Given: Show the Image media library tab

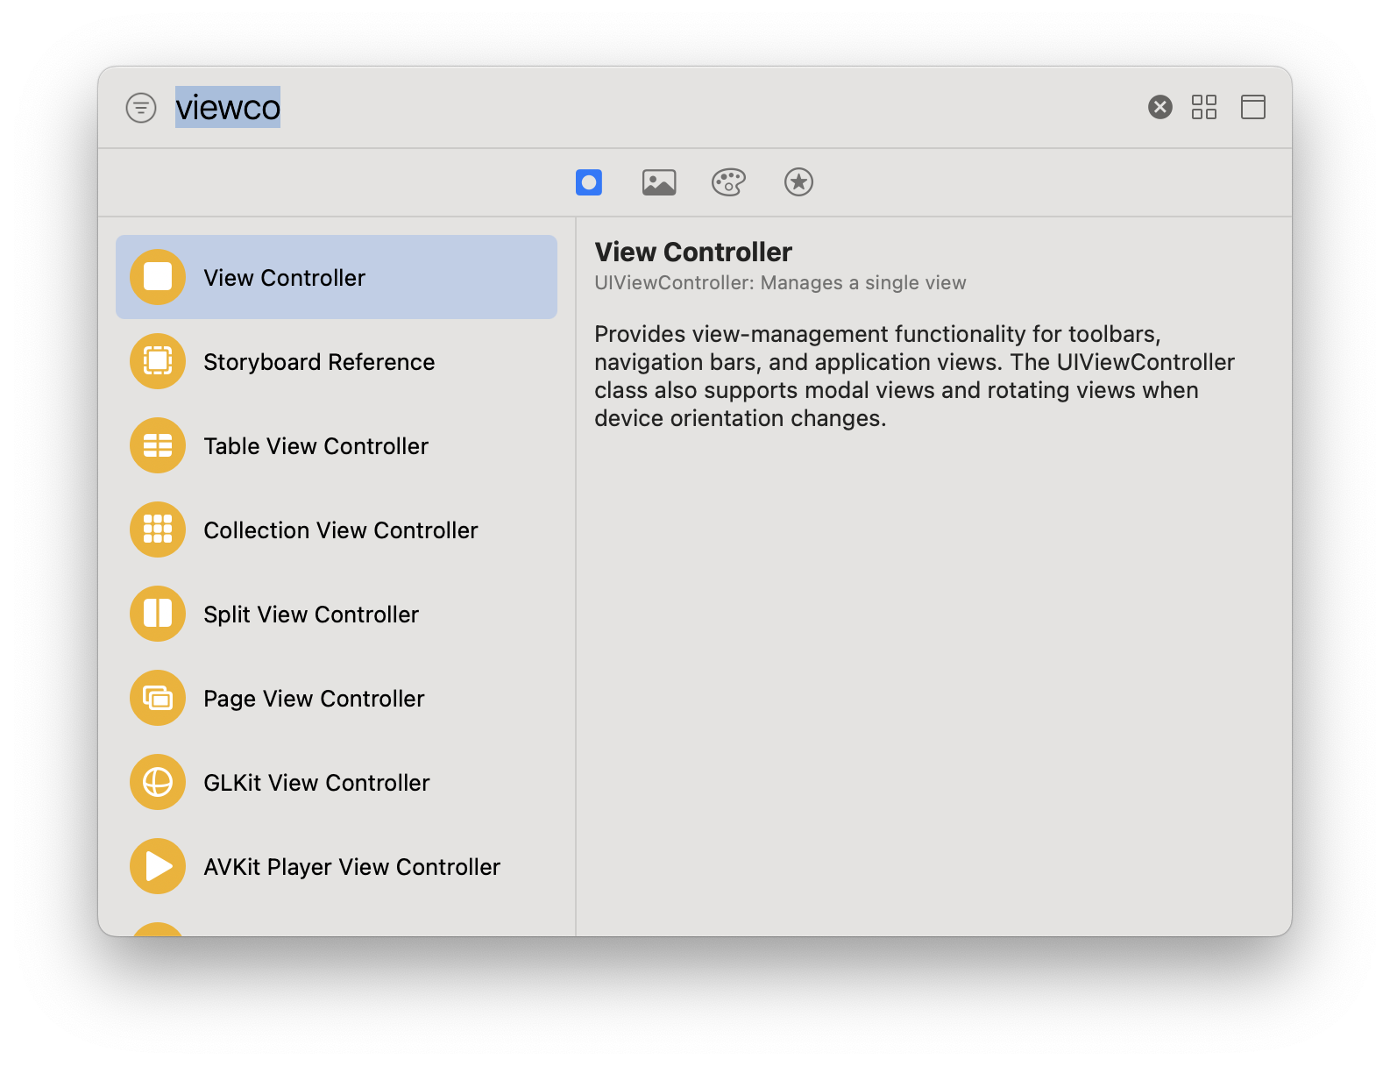Looking at the screenshot, I should (x=659, y=182).
